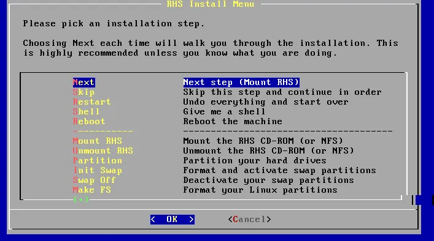The height and width of the screenshot is (241, 434).
Task: Choose the Mount RHS entry
Action: (x=98, y=141)
